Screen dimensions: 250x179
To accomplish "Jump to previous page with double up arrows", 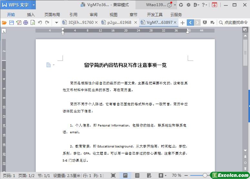I will 245,157.
